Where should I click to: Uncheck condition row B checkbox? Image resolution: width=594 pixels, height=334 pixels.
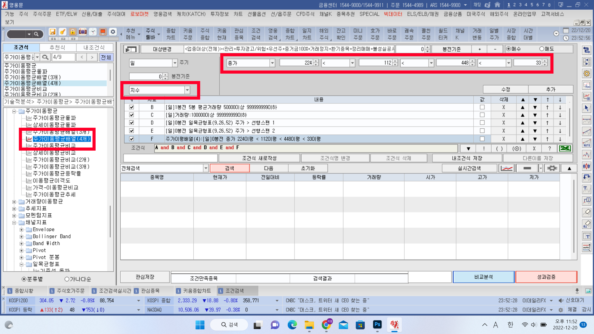(x=131, y=107)
